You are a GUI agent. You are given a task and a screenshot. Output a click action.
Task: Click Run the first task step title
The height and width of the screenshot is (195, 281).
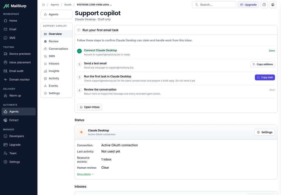(x=108, y=77)
